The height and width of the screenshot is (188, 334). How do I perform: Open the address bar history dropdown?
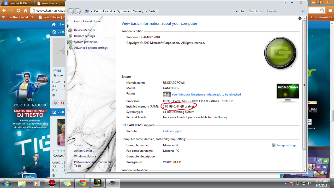[237, 11]
